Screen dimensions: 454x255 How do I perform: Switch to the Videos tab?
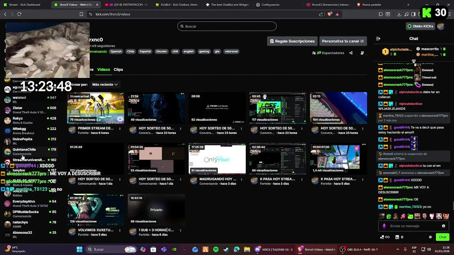104,69
